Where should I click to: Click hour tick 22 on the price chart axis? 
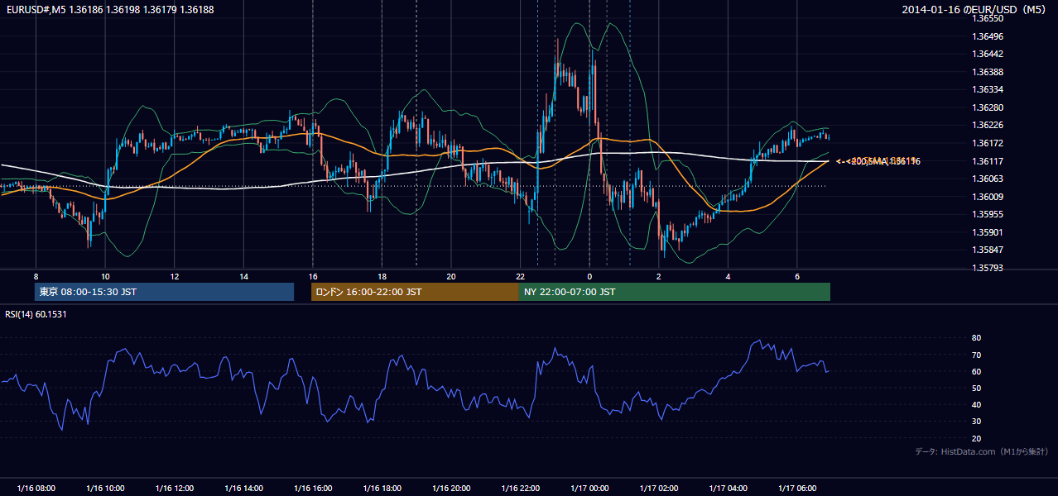pos(520,276)
